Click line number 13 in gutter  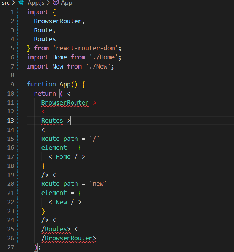[x=11, y=121]
